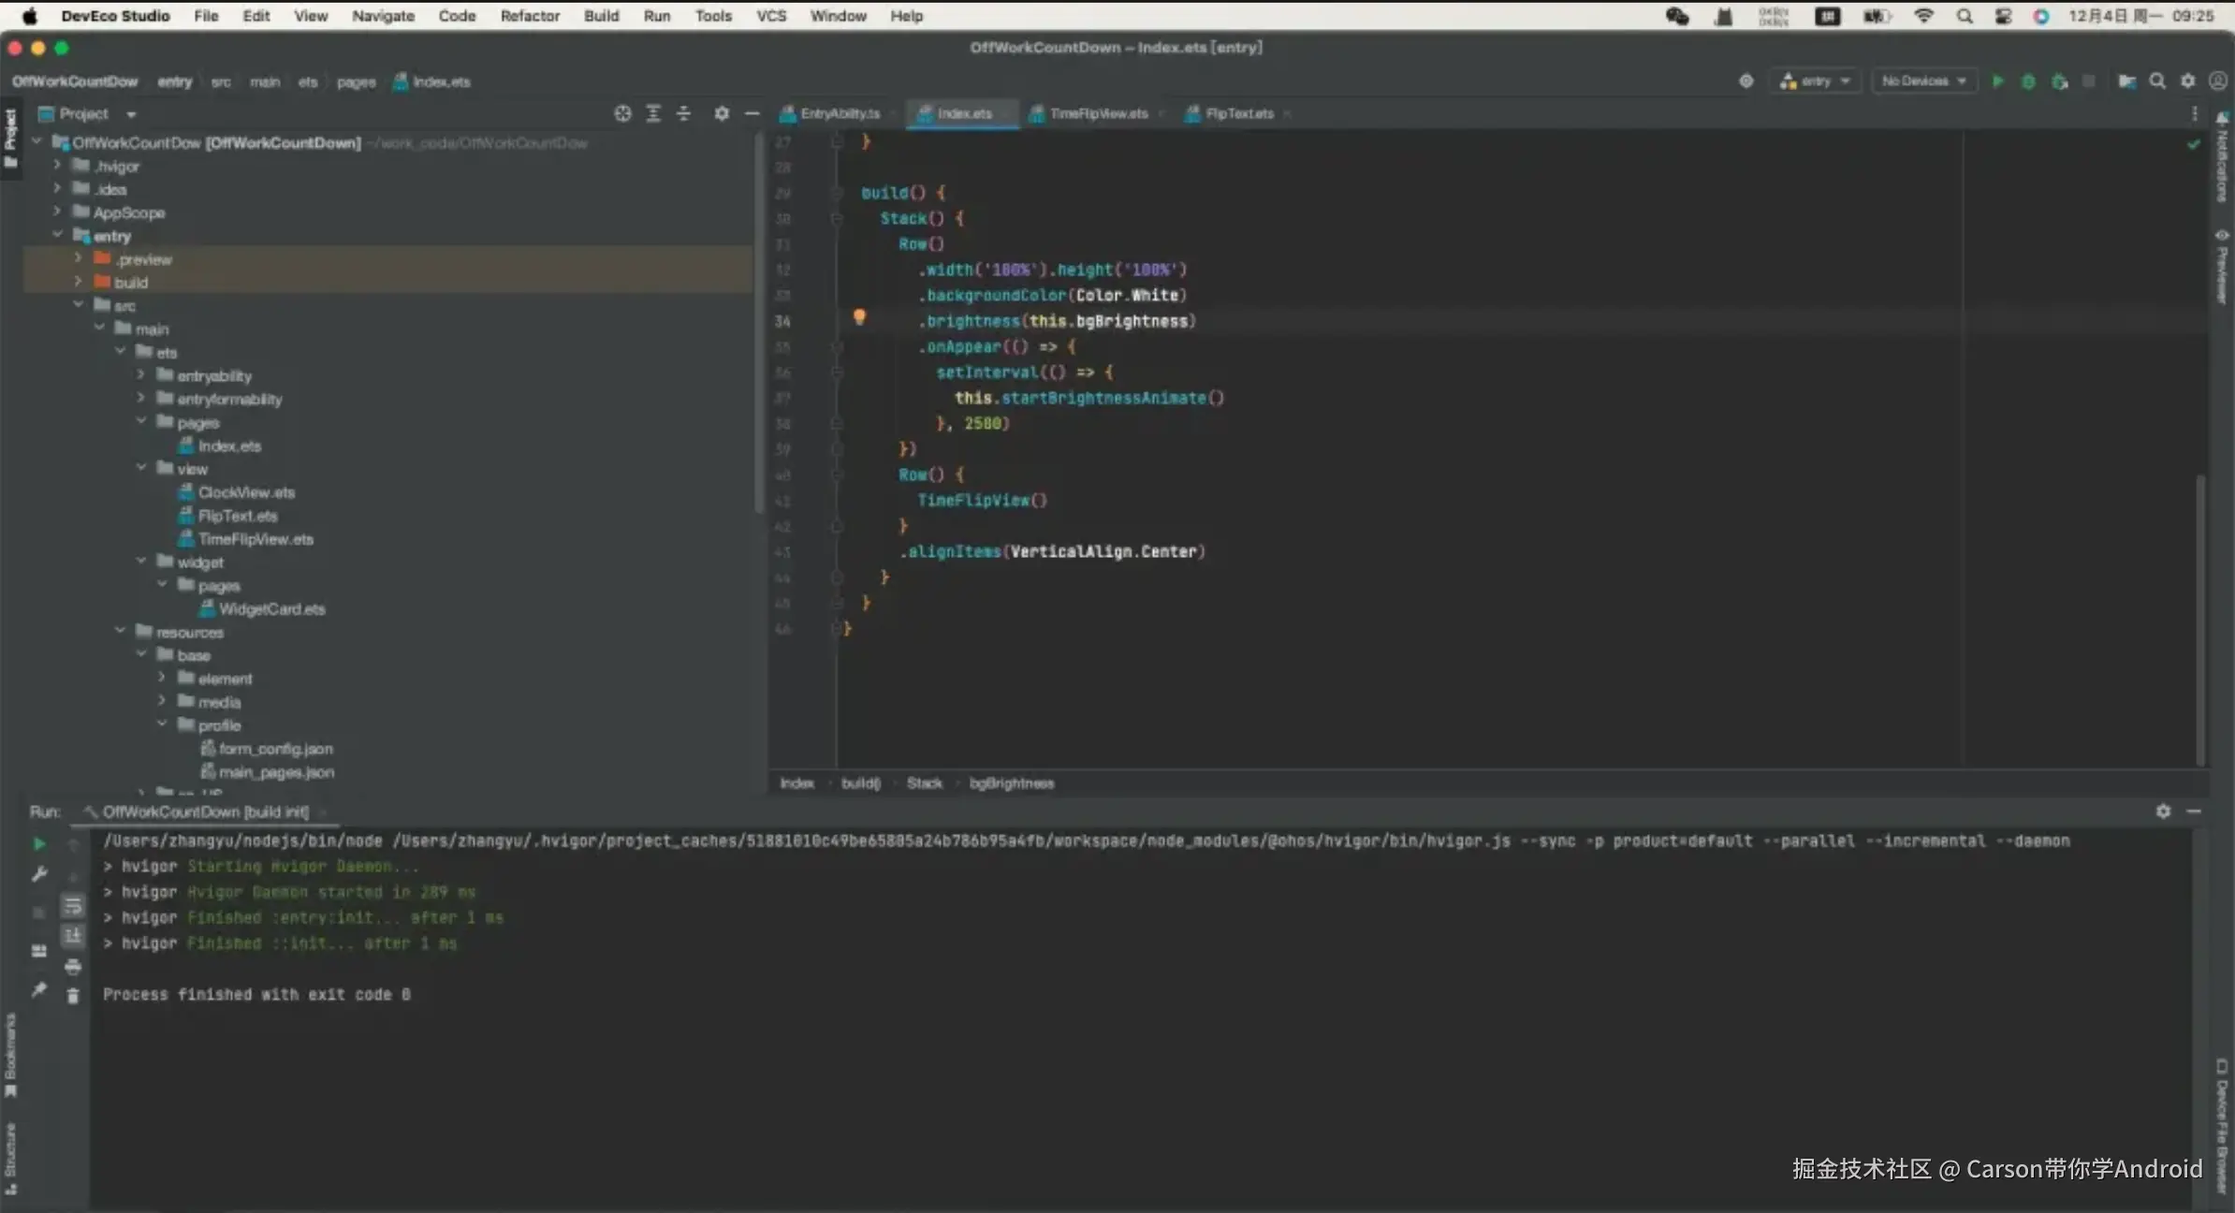Collapse all icon in Project panel header
The width and height of the screenshot is (2235, 1213).
tap(683, 113)
